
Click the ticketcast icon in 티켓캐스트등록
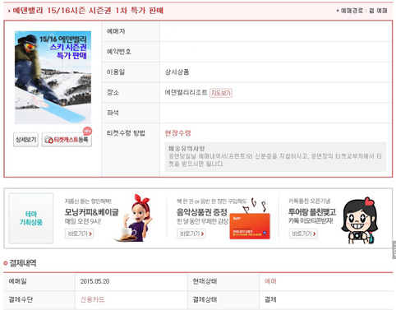click(48, 140)
